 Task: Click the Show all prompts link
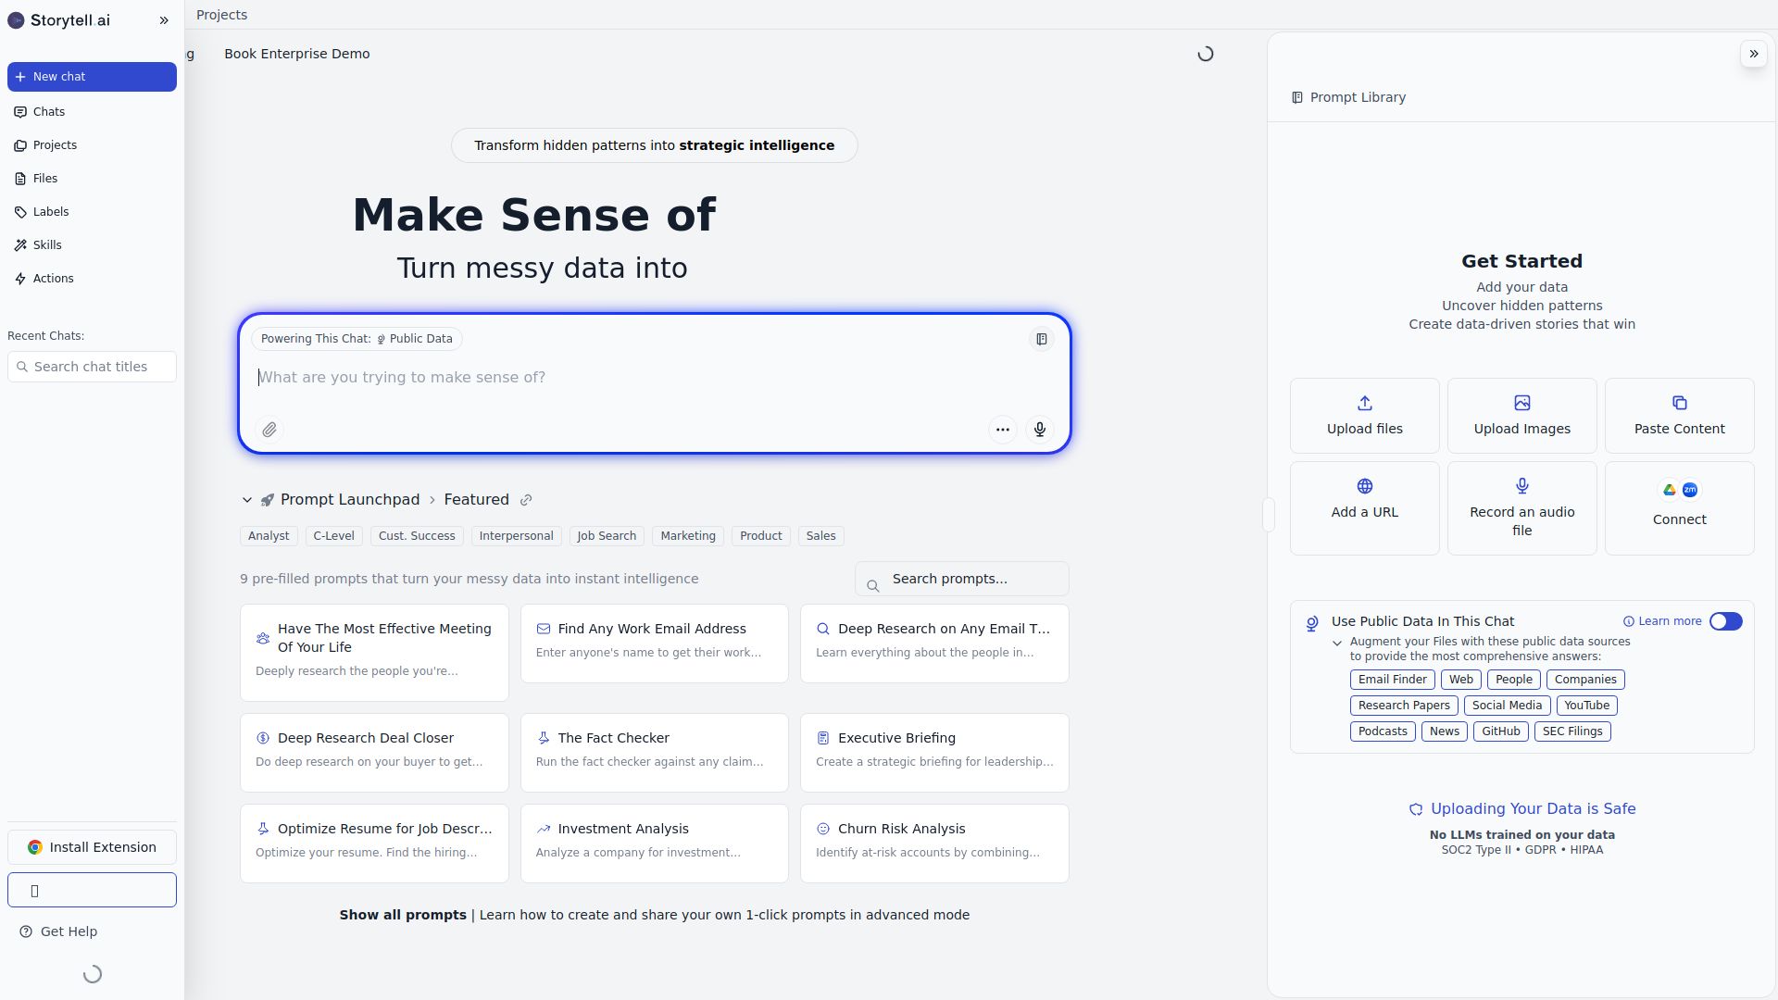402,914
